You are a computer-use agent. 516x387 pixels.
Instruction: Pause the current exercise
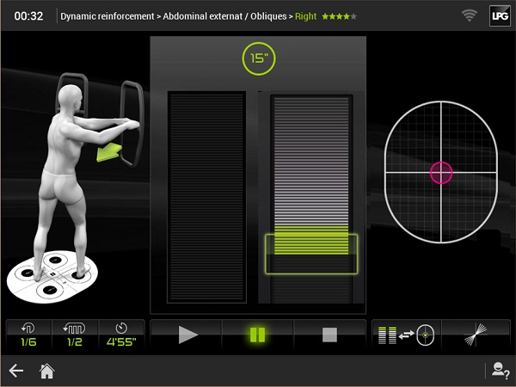tap(257, 335)
